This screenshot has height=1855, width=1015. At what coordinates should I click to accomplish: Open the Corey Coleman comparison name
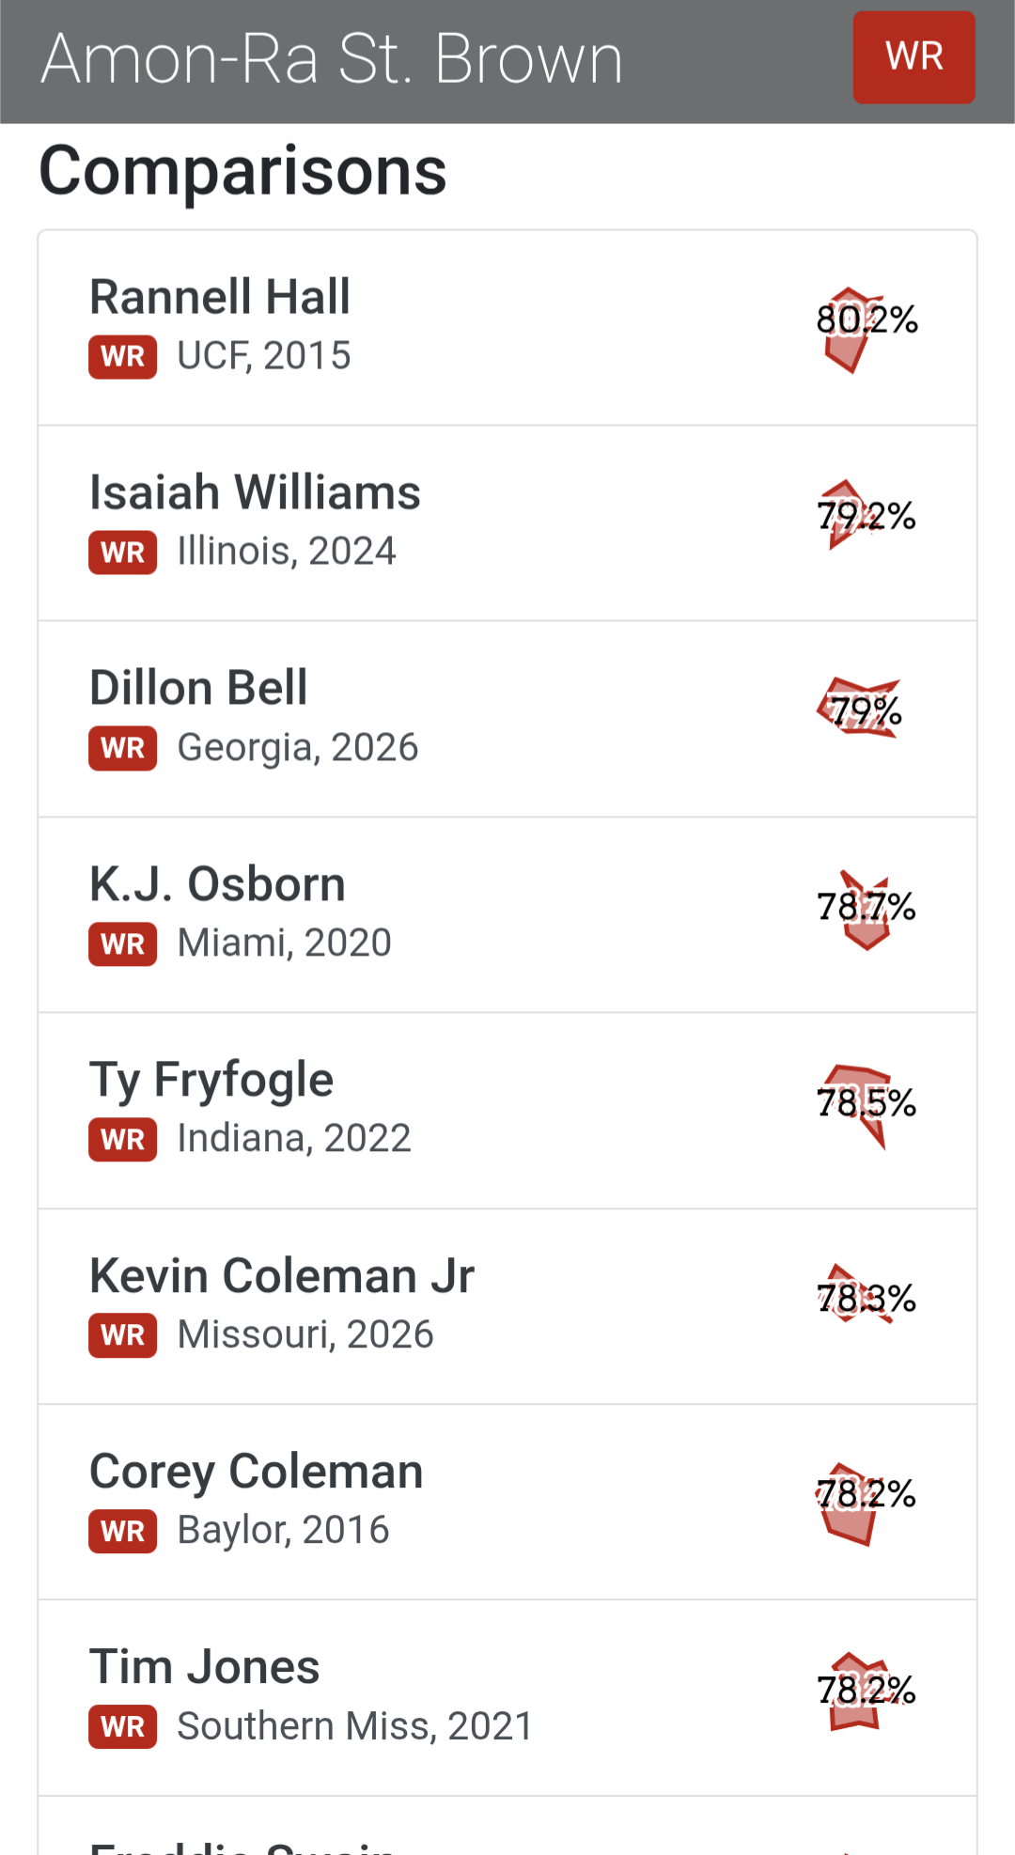(x=256, y=1472)
